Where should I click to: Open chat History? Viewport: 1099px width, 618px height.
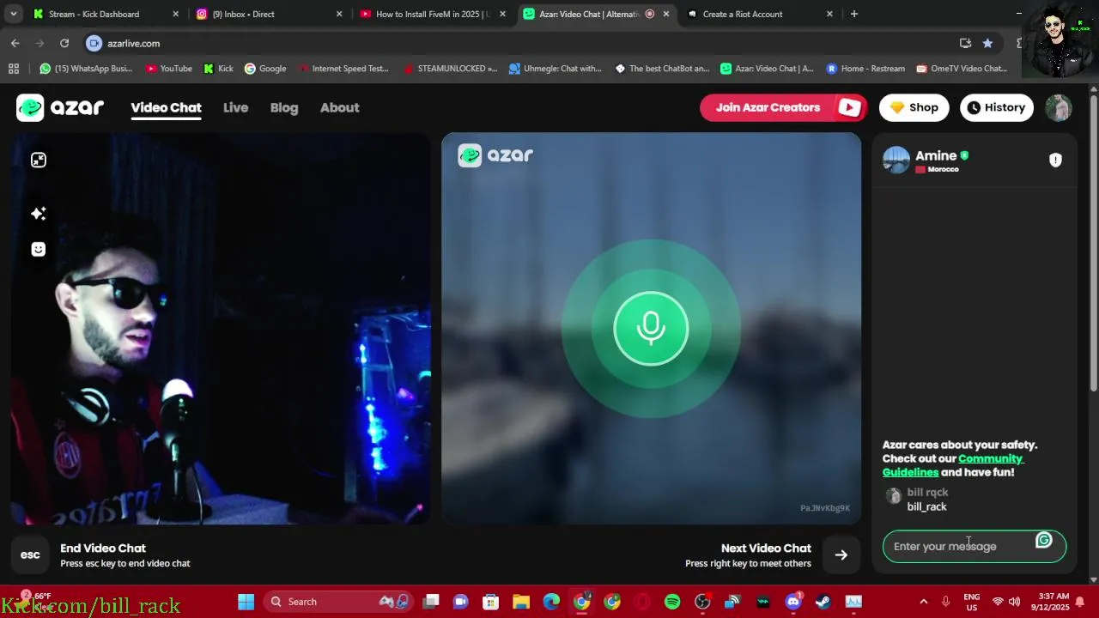996,107
